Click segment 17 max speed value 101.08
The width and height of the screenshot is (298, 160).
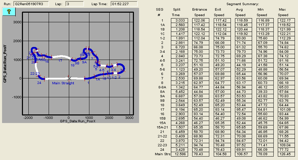283,110
